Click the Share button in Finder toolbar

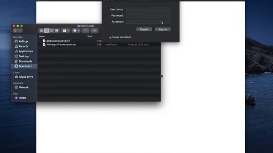(x=85, y=31)
